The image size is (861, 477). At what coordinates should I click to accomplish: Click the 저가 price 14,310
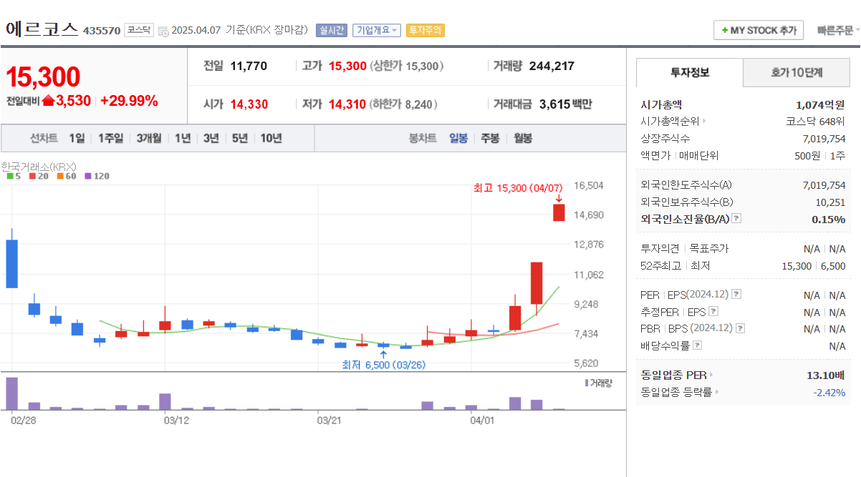click(x=347, y=104)
